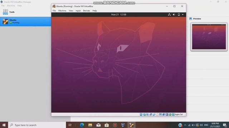Click the Right Ctrl host key label

click(179, 114)
